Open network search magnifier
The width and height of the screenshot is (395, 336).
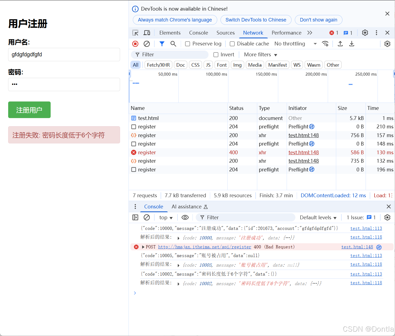click(173, 44)
